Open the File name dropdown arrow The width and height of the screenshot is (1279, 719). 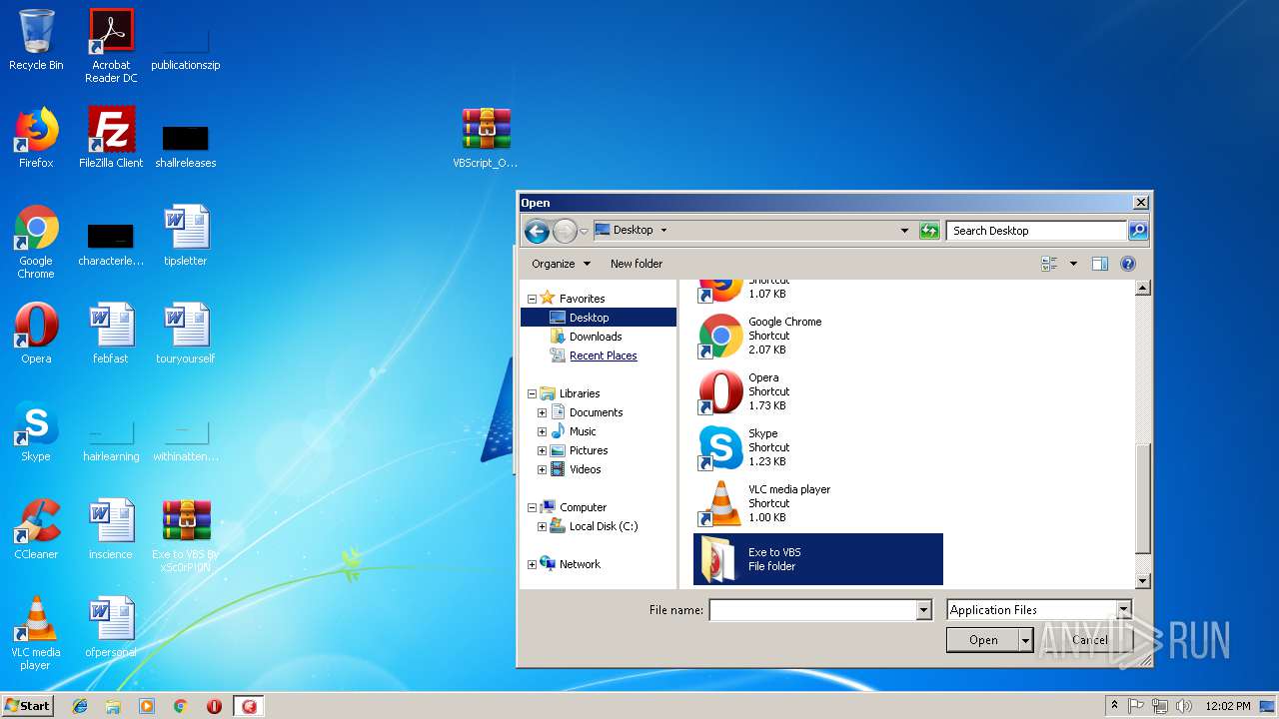(923, 610)
